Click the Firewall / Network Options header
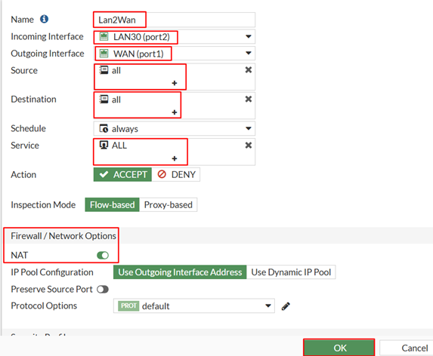Viewport: 433px width, 356px height. coord(63,236)
